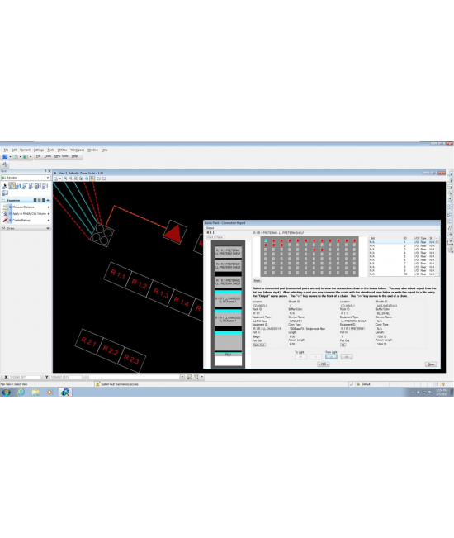Click the Front button under port grid
Image resolution: width=454 pixels, height=538 pixels.
click(258, 281)
